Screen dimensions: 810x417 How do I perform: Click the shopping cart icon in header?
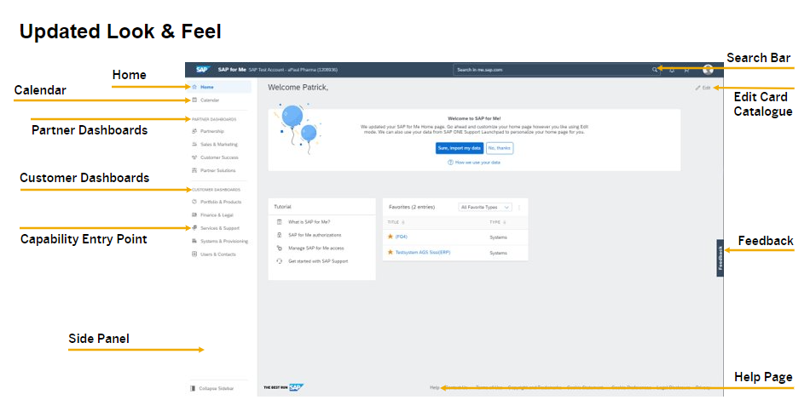pos(687,70)
